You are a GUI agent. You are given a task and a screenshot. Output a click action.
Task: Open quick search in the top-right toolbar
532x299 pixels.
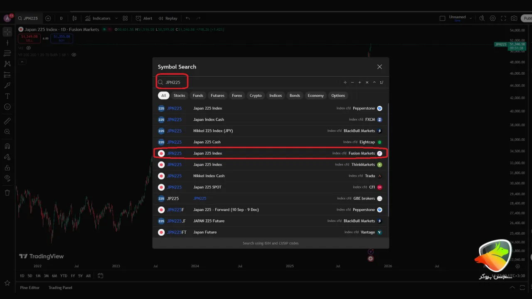click(482, 18)
